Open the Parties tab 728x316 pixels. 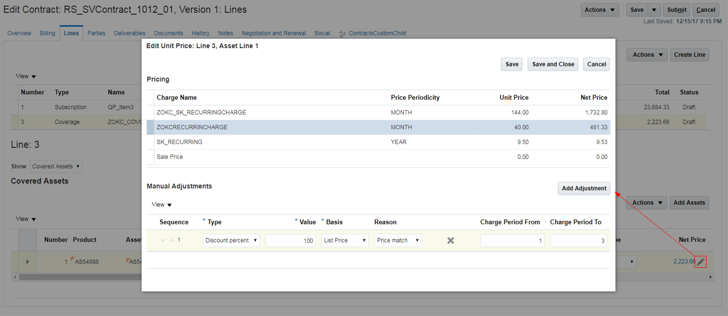point(97,33)
